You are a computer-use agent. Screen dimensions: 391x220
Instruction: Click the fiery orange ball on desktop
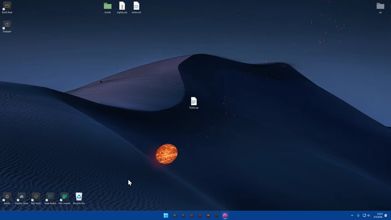tap(166, 154)
